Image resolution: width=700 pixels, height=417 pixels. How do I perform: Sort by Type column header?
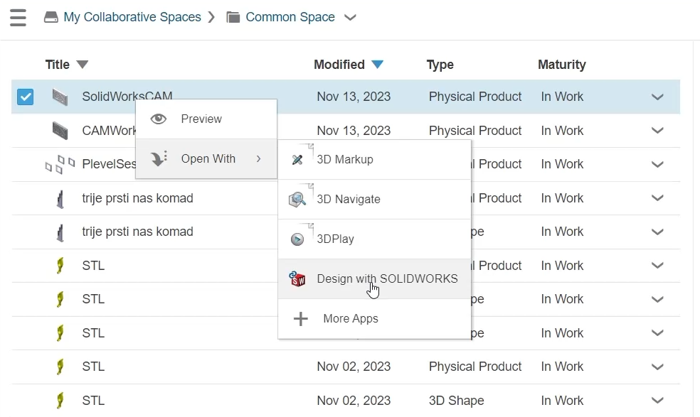[x=440, y=65]
